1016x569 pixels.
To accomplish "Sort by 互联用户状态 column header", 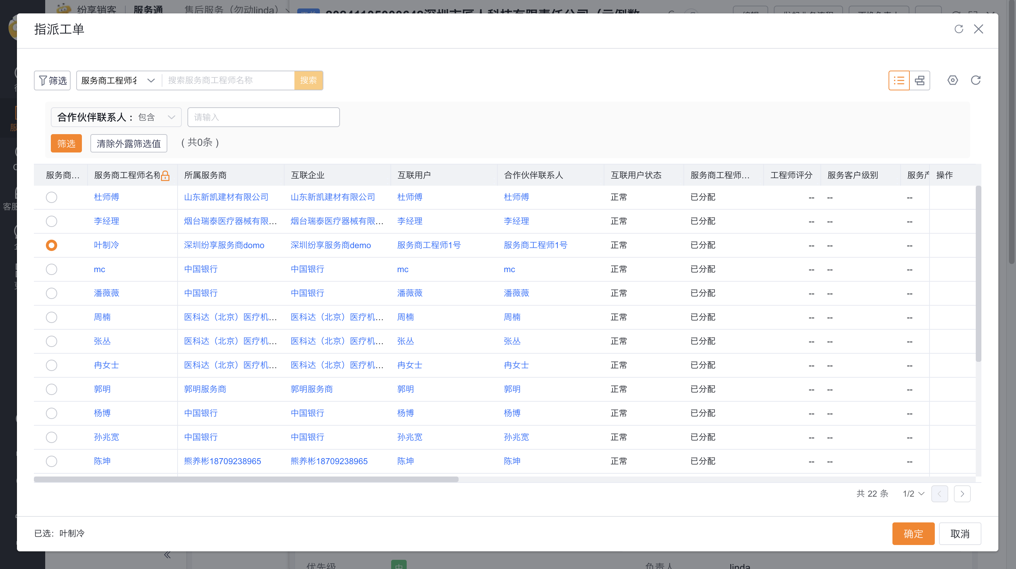I will (636, 175).
